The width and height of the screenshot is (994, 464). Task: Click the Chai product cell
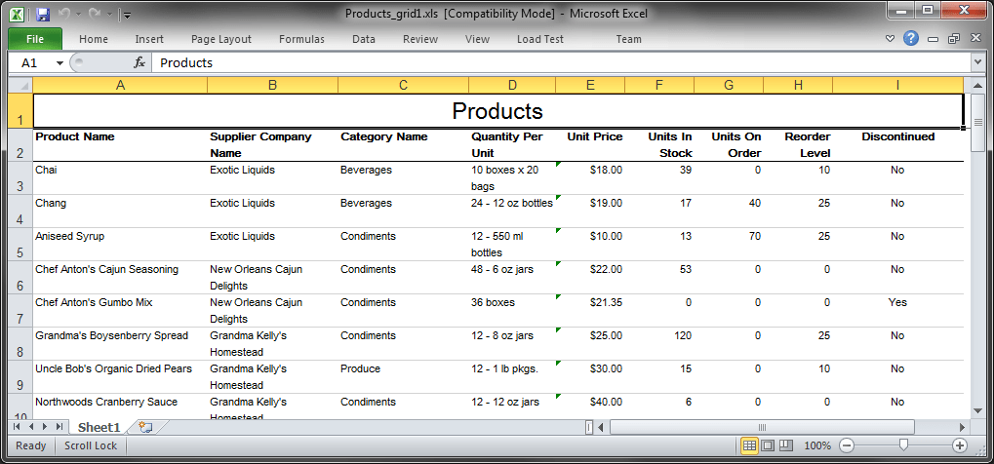click(120, 178)
